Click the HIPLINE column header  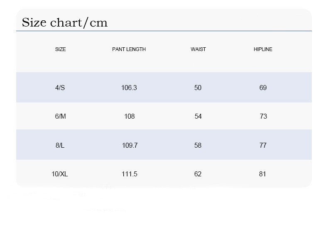(x=263, y=49)
